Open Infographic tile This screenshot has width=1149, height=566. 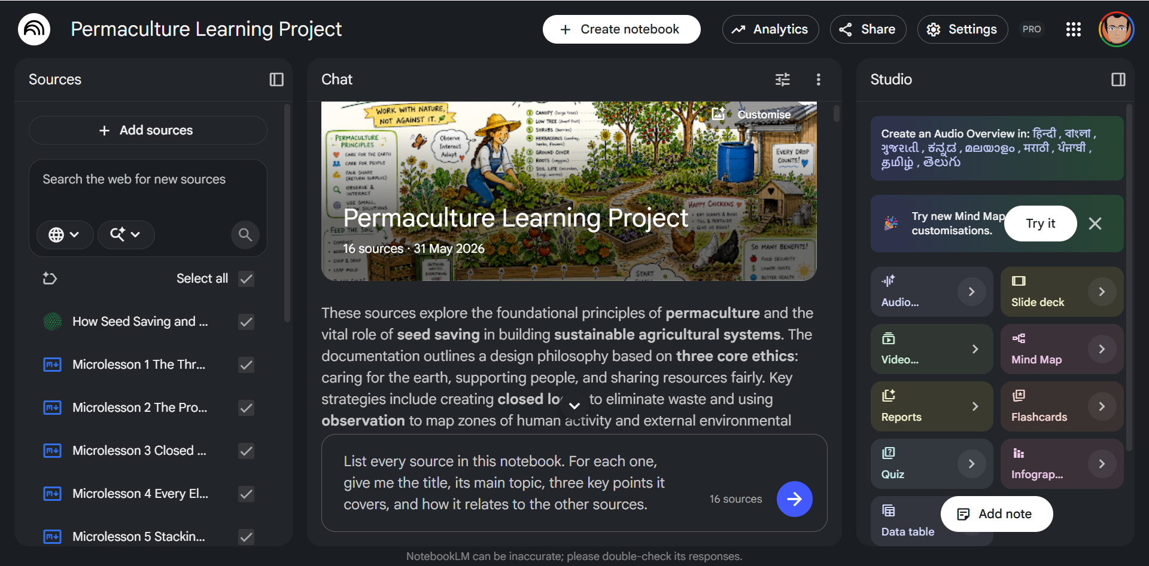[1062, 464]
